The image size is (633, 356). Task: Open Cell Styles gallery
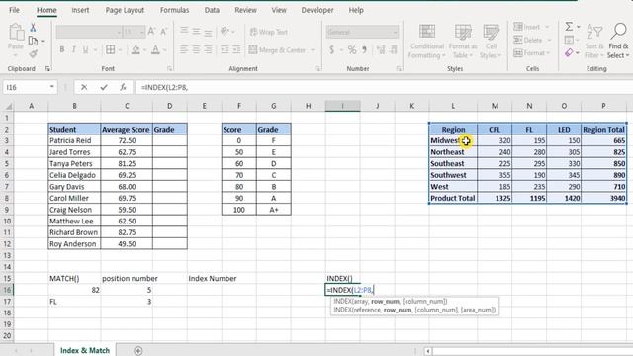pyautogui.click(x=491, y=42)
